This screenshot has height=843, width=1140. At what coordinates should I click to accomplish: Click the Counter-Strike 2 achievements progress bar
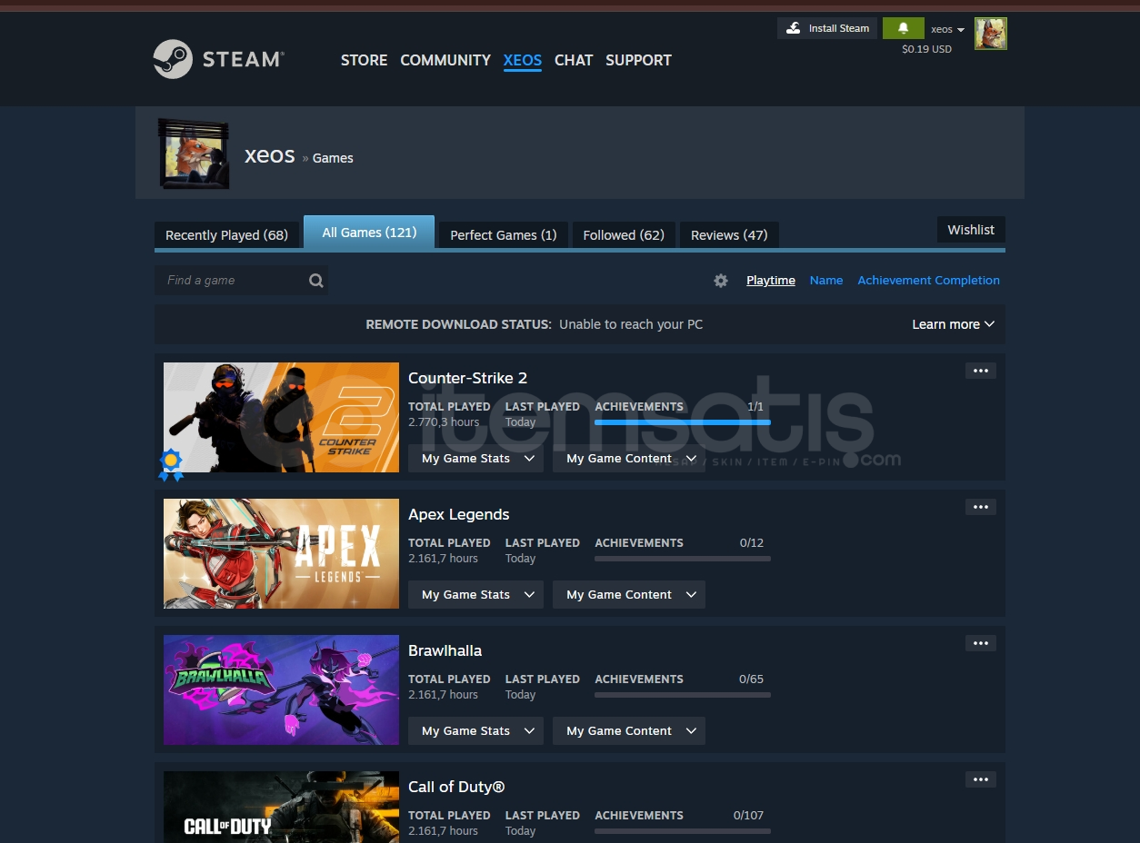click(683, 422)
